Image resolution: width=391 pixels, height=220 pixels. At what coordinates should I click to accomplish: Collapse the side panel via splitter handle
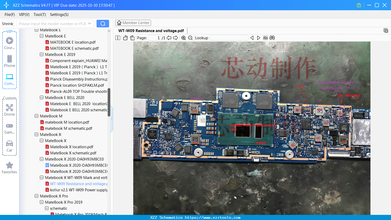point(112,119)
